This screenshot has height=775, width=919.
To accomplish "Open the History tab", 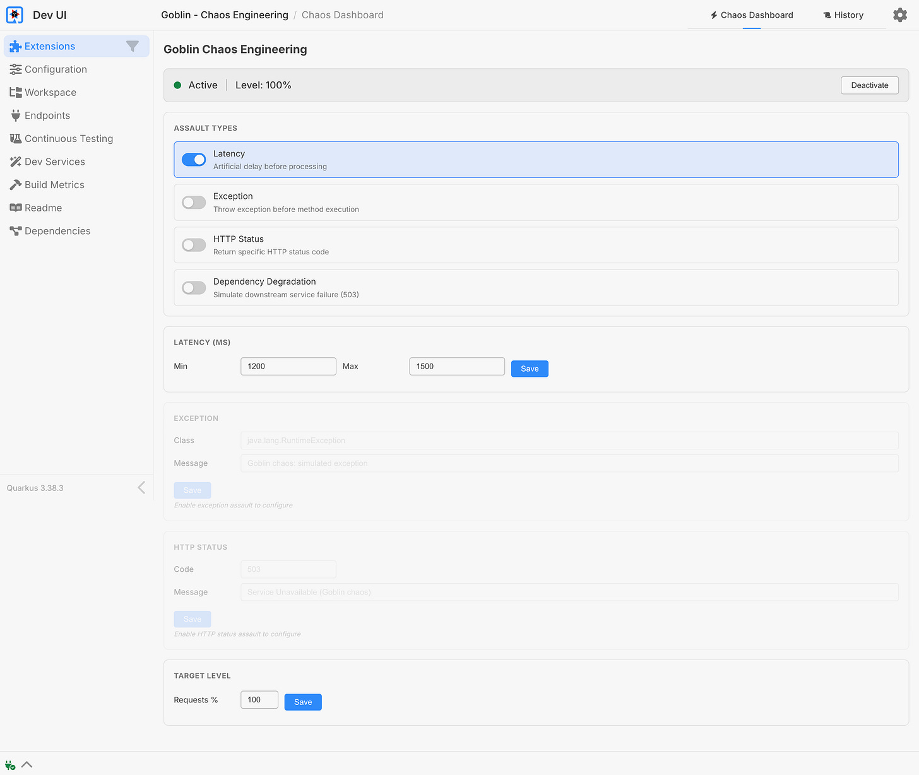I will [x=843, y=15].
